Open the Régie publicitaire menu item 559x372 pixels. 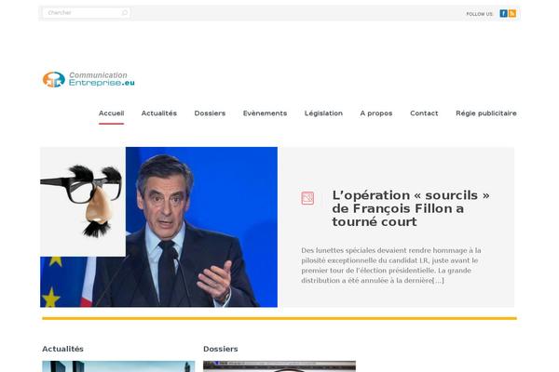click(486, 113)
